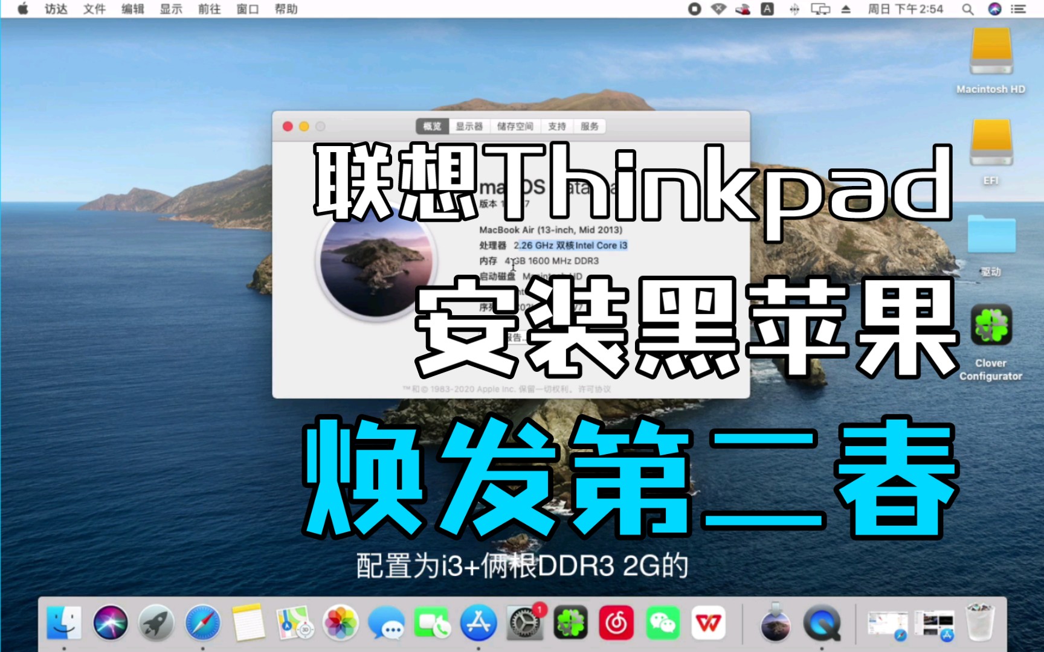This screenshot has height=652, width=1044.
Task: Click the clock 周日 下午2:54
Action: pos(905,9)
